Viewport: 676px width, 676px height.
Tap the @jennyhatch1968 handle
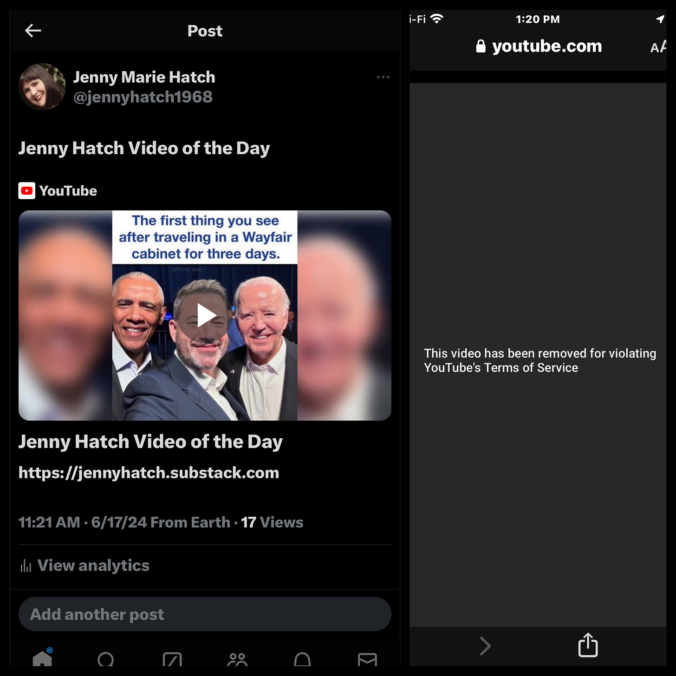[x=143, y=97]
